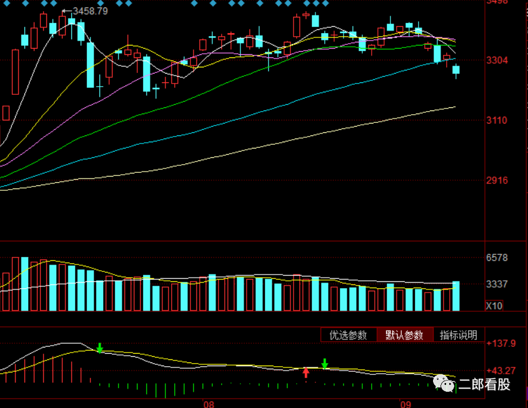Click the 6578 volume axis value

[x=497, y=258]
